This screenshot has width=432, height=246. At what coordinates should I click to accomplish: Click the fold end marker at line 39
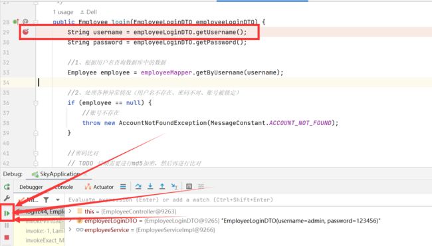36,133
